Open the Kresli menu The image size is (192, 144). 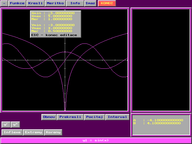click(x=35, y=3)
